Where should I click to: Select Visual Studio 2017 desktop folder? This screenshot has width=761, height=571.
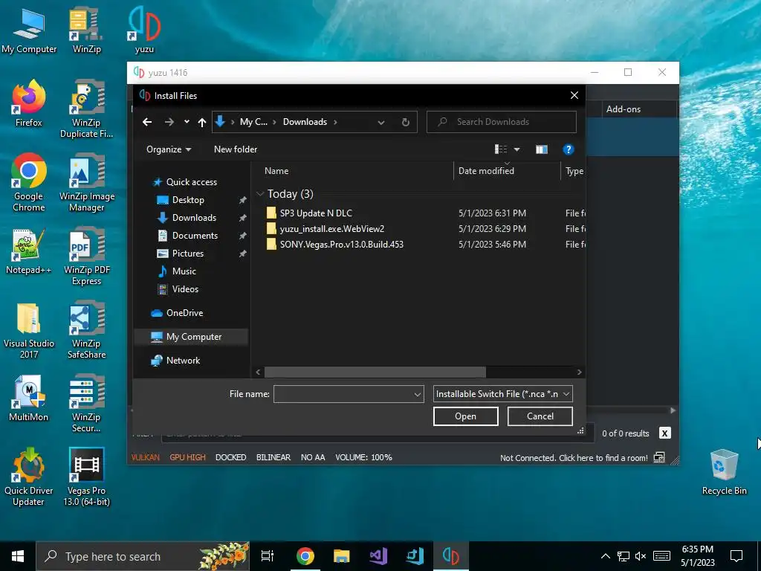[x=29, y=330]
